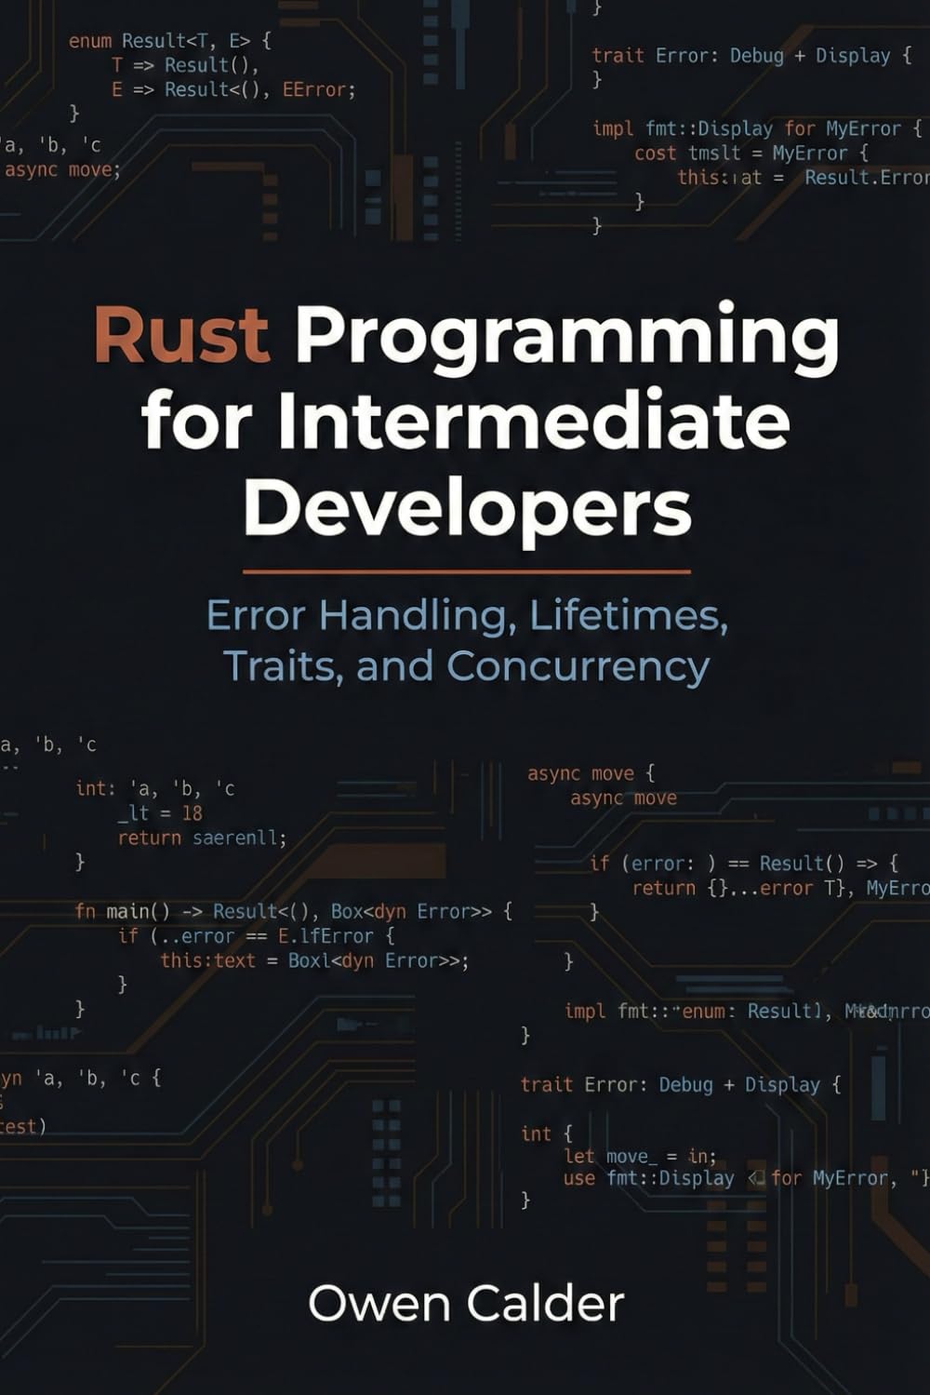Viewport: 930px width, 1395px height.
Task: Click code line starting "return {}...error T}"
Action: [781, 888]
